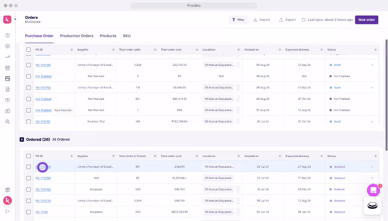Open the help question-mark sidebar icon
The width and height of the screenshot is (388, 221).
[7, 35]
